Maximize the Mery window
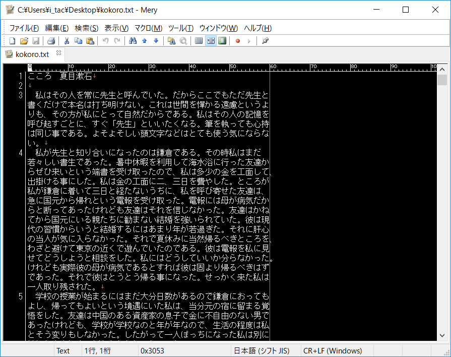 [x=406, y=10]
